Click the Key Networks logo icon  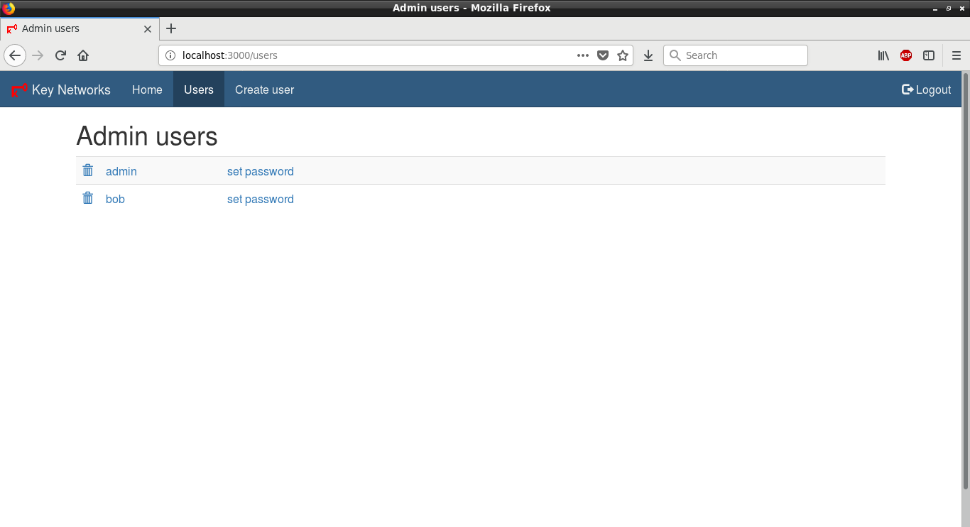pos(19,90)
